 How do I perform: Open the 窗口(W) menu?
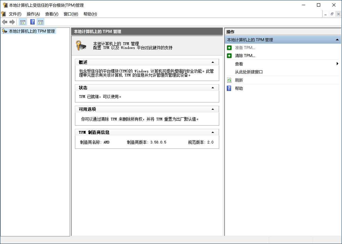71,14
